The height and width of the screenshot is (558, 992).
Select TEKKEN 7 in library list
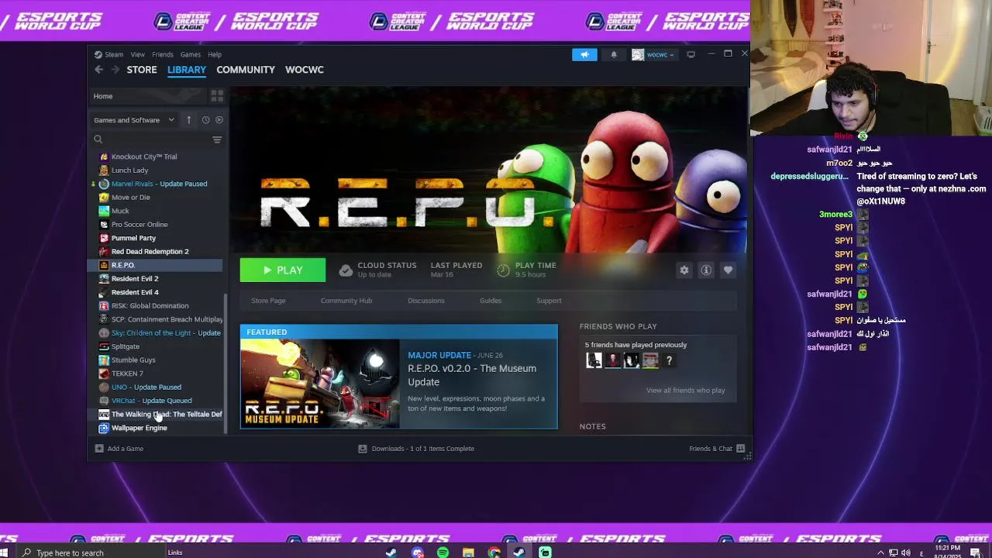coord(127,374)
